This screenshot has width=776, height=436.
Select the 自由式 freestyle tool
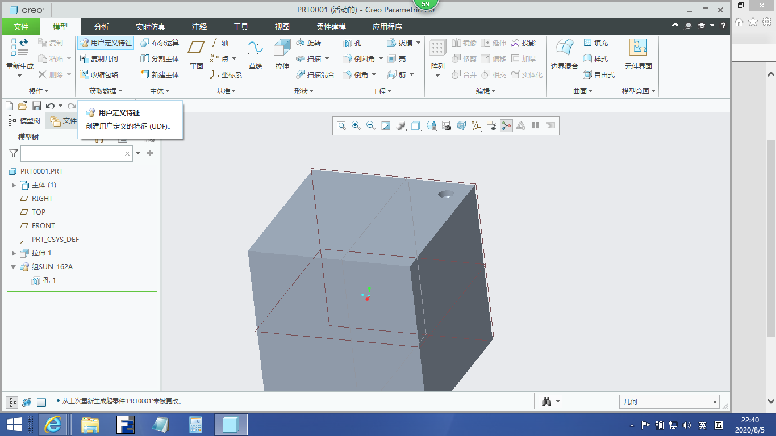click(x=599, y=74)
